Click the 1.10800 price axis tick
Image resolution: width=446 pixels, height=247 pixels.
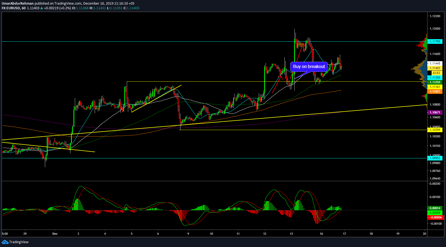(x=435, y=104)
